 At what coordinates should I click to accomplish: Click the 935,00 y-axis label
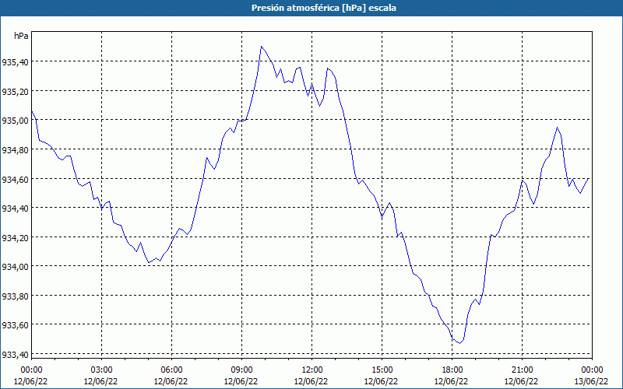click(x=15, y=121)
